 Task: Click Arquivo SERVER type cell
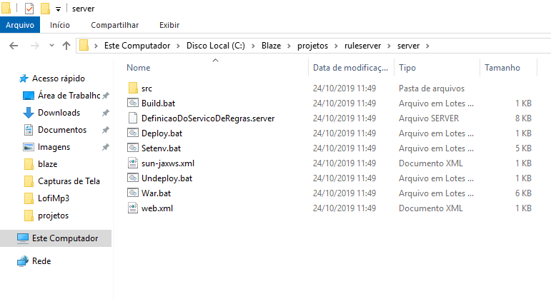tap(429, 118)
